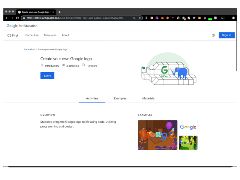
Task: Click the green extension icon with red badge
Action: tap(184, 18)
